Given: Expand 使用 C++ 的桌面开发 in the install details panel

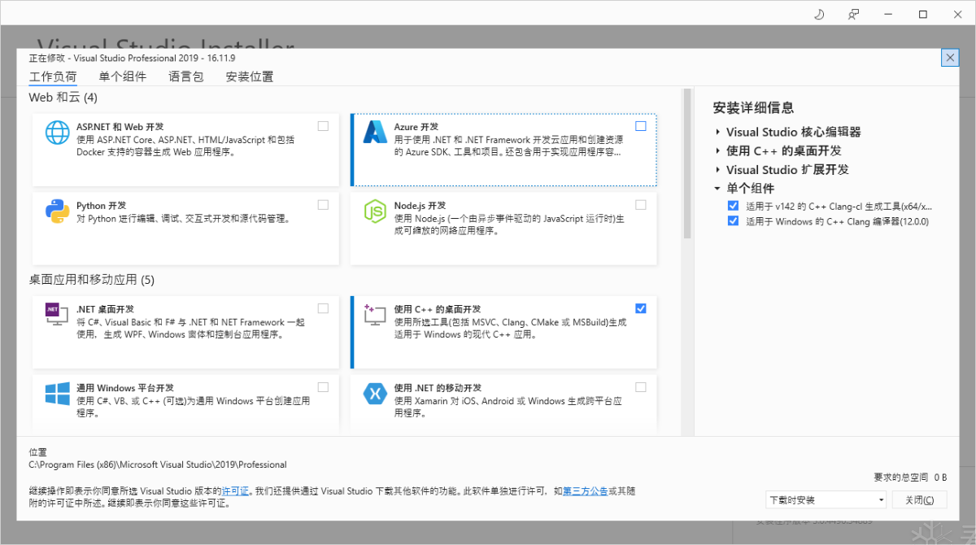Looking at the screenshot, I should [717, 150].
